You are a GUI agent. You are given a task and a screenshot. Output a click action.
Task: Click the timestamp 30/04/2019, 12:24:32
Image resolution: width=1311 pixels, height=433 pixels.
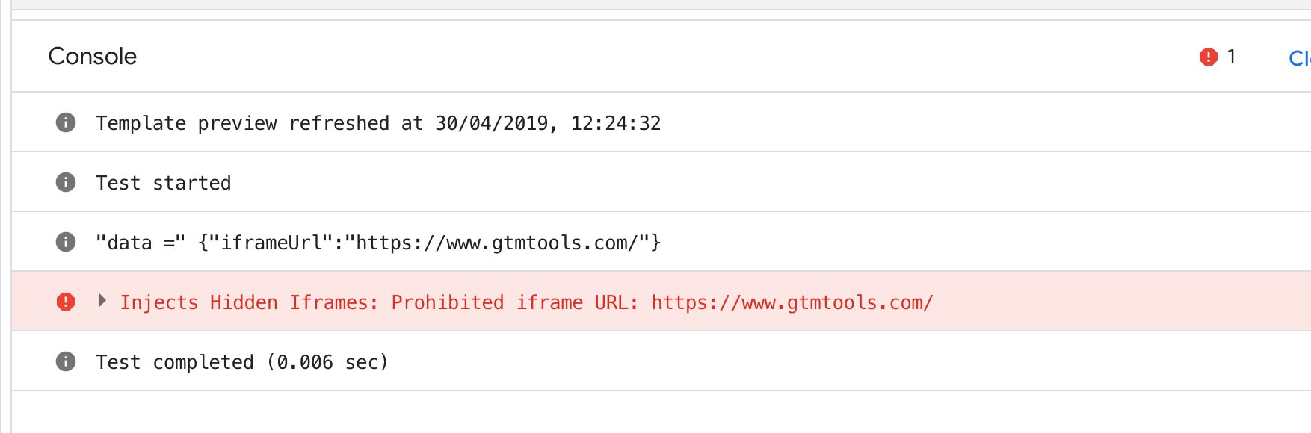(x=548, y=123)
